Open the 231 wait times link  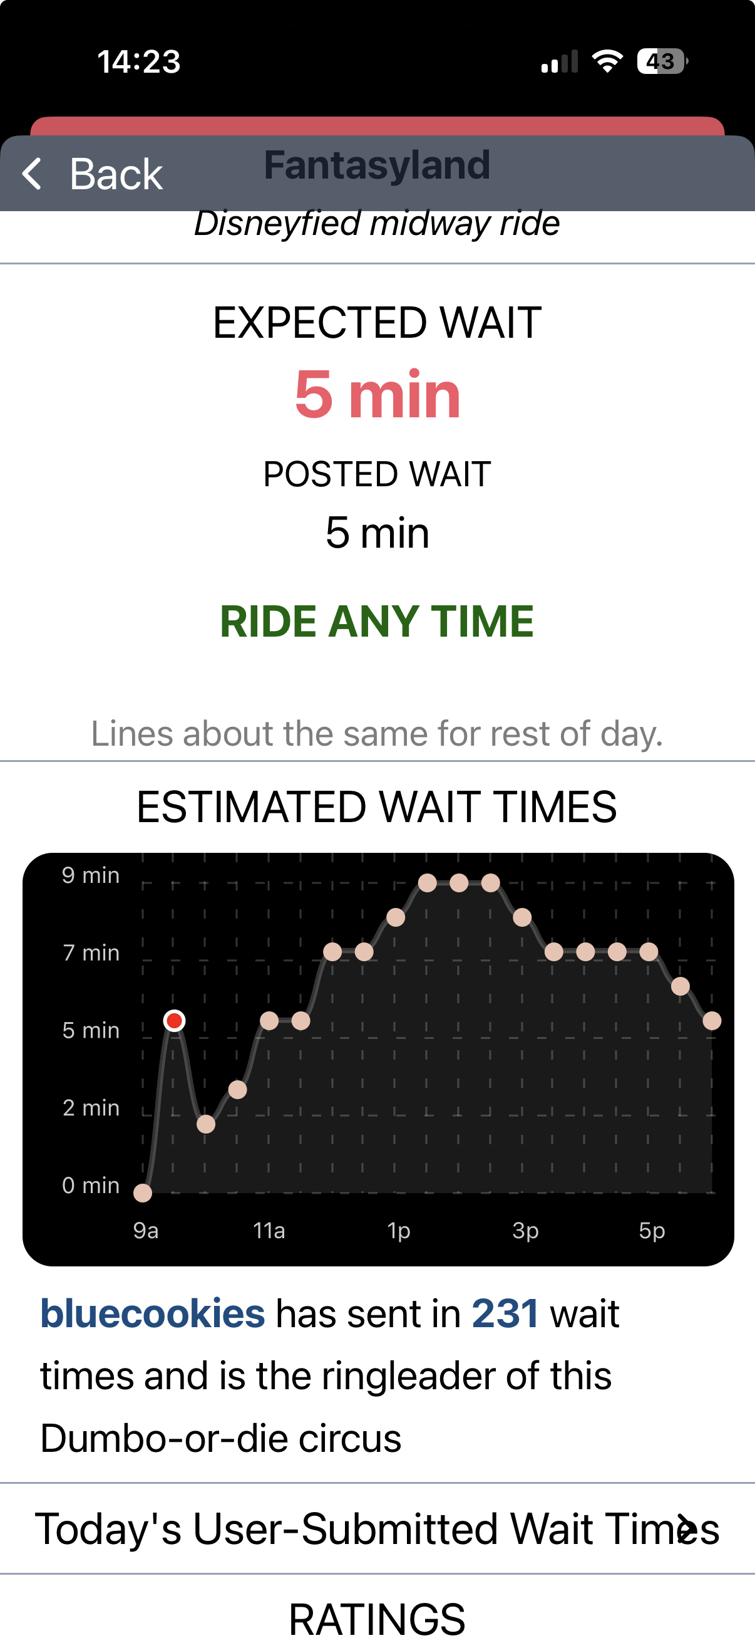click(x=505, y=1313)
